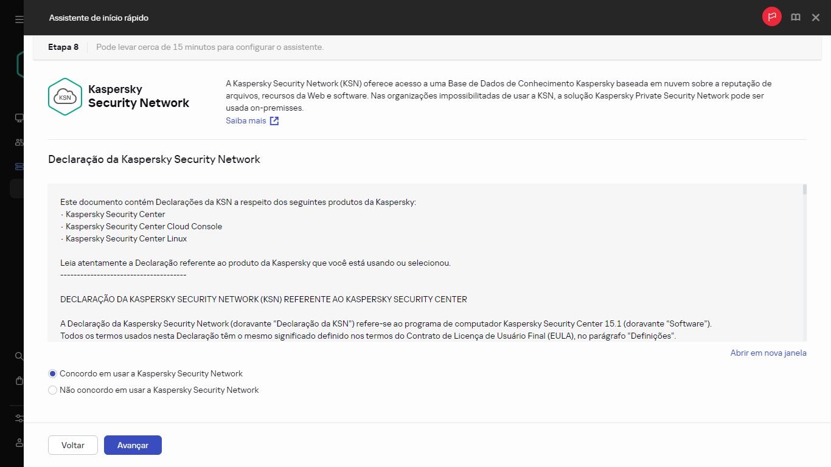The image size is (831, 467).
Task: Switch to the wizard header tab area
Action: tap(63, 46)
